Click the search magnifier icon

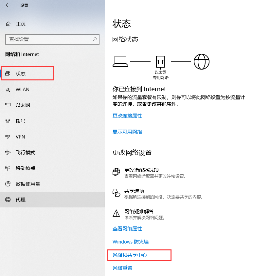coord(95,39)
